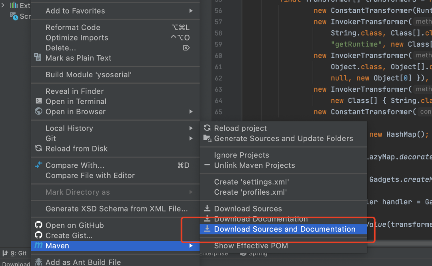
Task: Click the spider icon for Ant Build File
Action: point(38,262)
